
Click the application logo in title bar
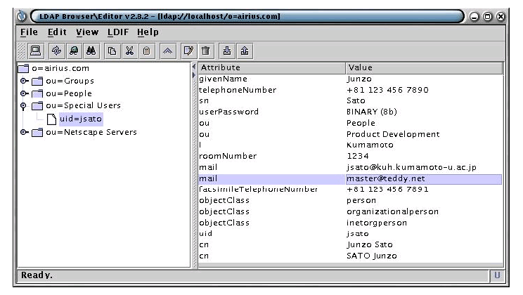click(22, 16)
